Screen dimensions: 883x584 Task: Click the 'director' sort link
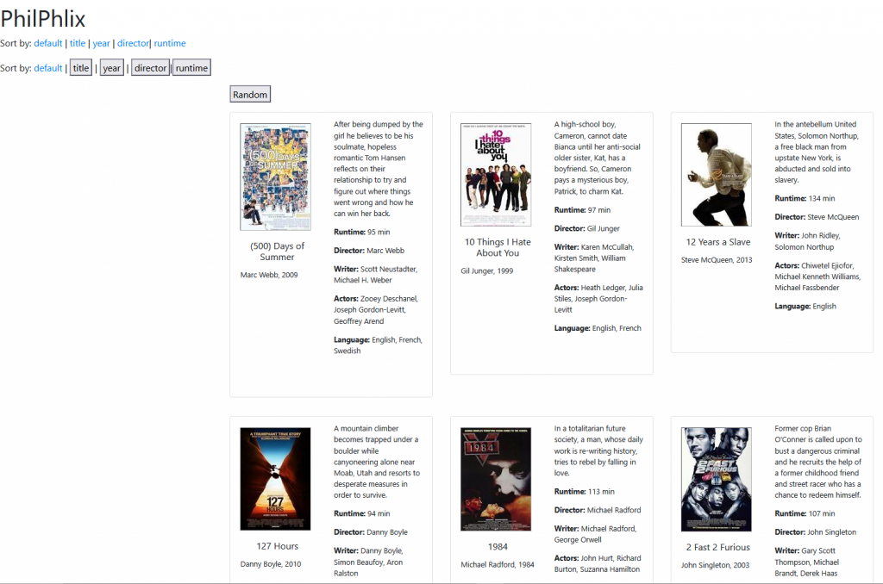pos(133,43)
